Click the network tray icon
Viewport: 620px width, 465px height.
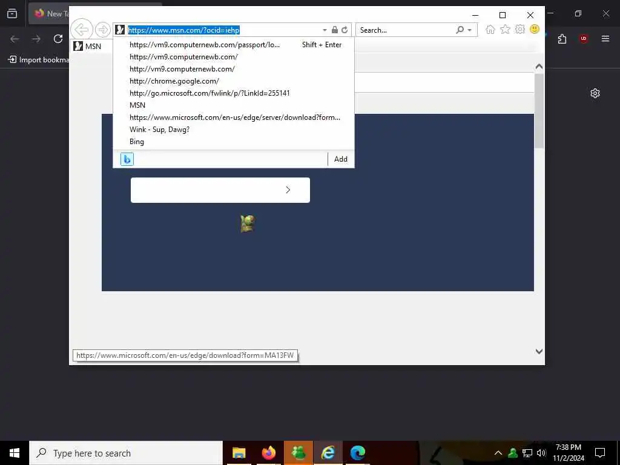tap(527, 453)
